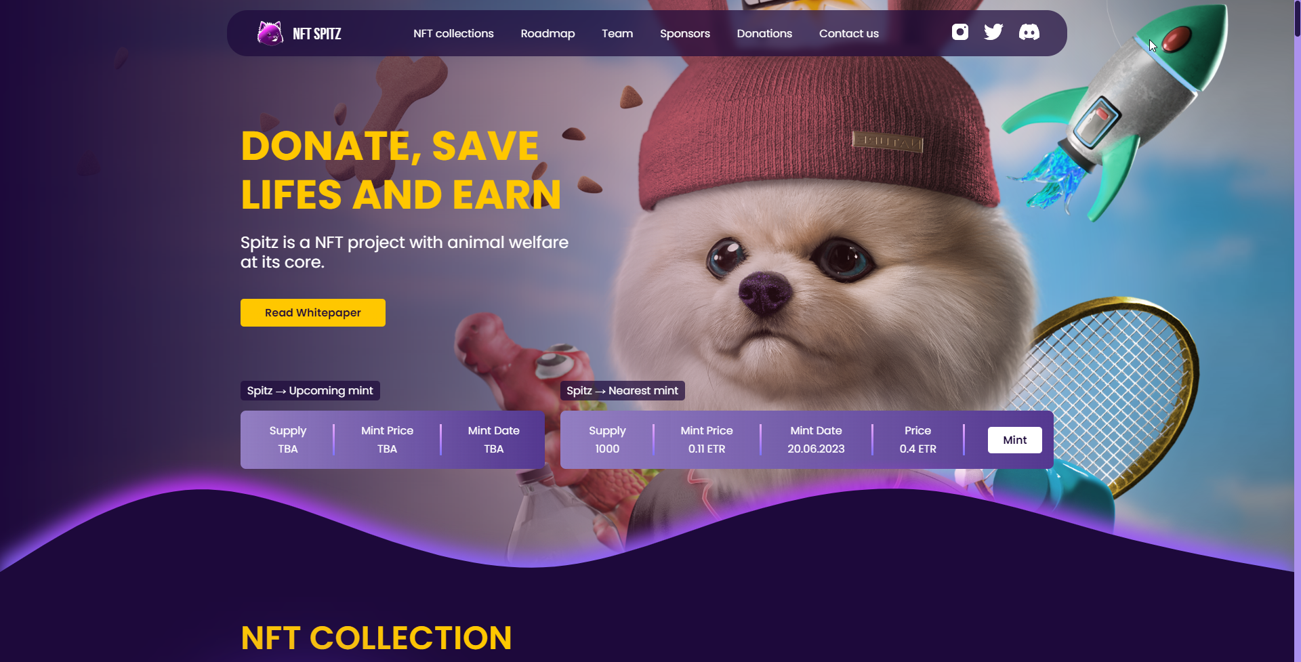The height and width of the screenshot is (662, 1301).
Task: Go to Donations section
Action: click(x=764, y=33)
